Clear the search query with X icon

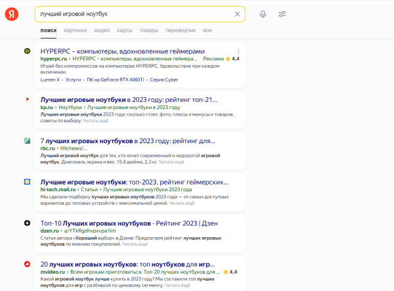pyautogui.click(x=237, y=14)
